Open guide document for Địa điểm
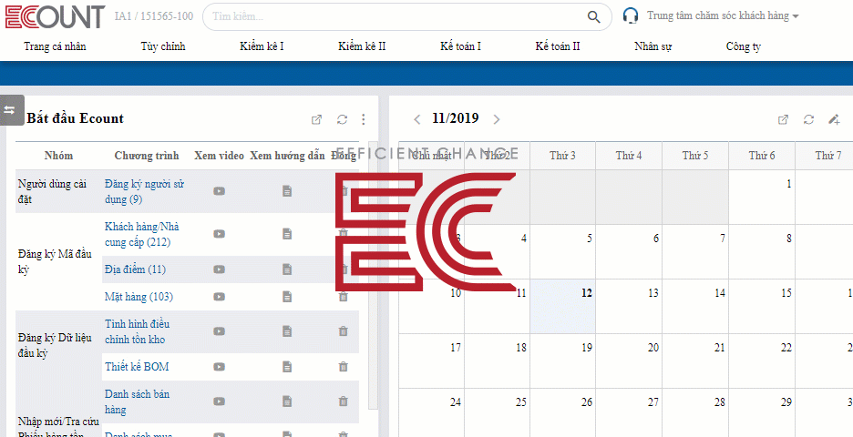Screen dimensions: 853x437 pyautogui.click(x=287, y=269)
